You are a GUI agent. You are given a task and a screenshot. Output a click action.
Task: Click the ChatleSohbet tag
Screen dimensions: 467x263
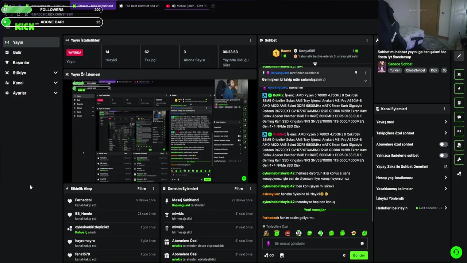point(416,70)
